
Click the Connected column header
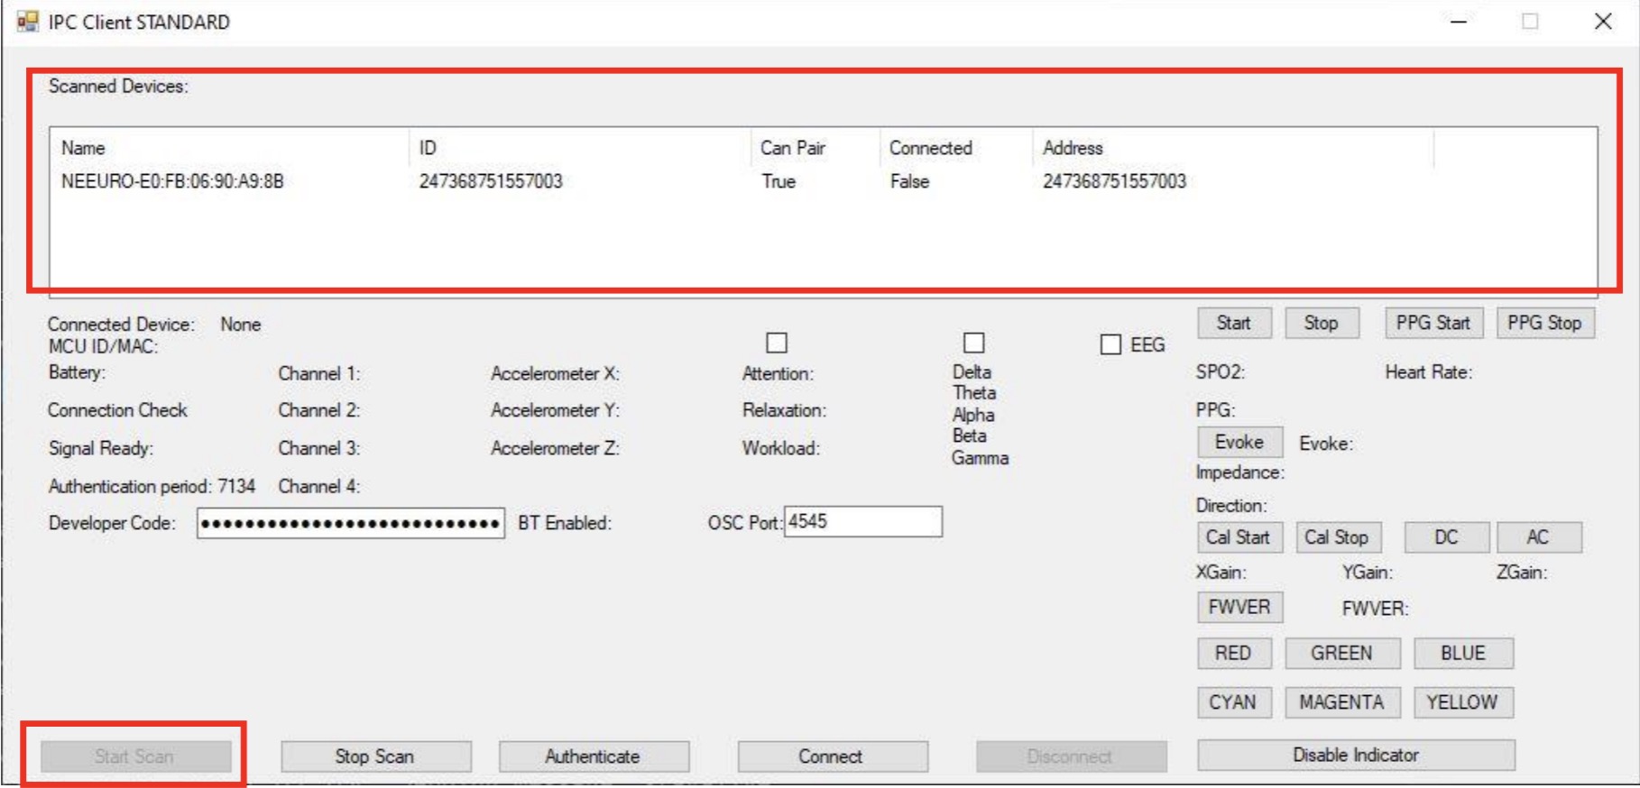(956, 148)
